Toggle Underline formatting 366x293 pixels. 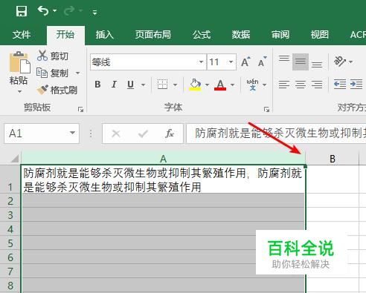pyautogui.click(x=130, y=85)
